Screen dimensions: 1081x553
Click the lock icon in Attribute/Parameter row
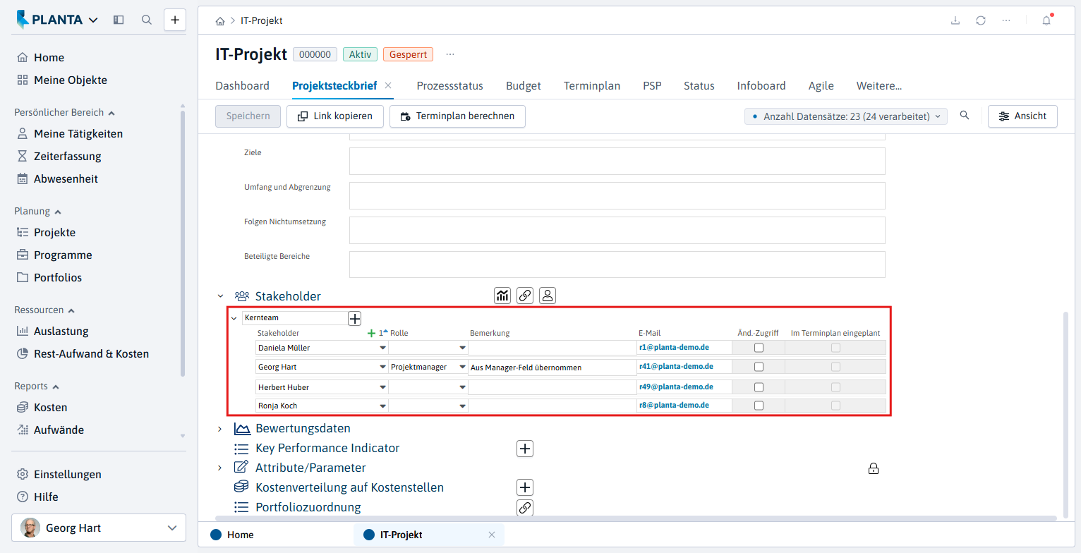[x=874, y=468]
